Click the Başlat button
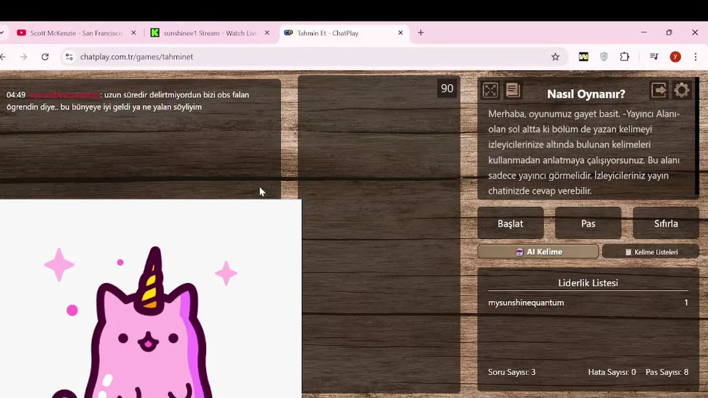The width and height of the screenshot is (708, 398). pyautogui.click(x=510, y=223)
